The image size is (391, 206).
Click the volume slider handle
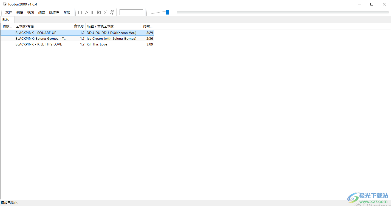168,12
